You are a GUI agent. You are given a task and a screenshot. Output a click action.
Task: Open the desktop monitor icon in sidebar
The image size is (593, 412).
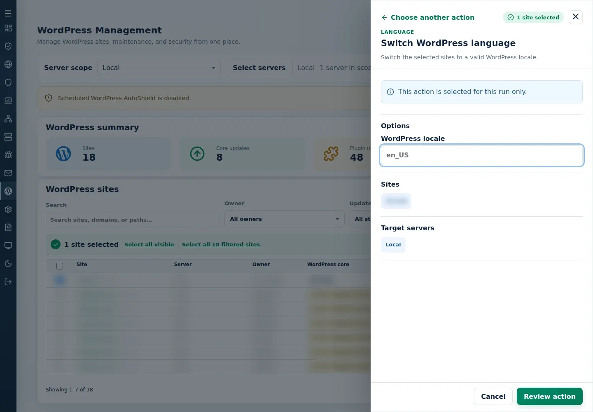click(8, 246)
